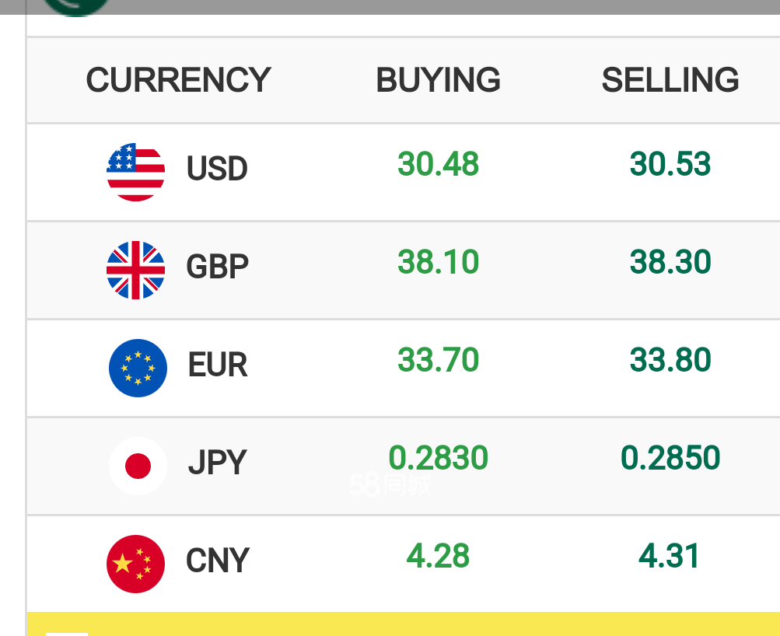
Task: Click the green circular logo at top
Action: coord(77,8)
